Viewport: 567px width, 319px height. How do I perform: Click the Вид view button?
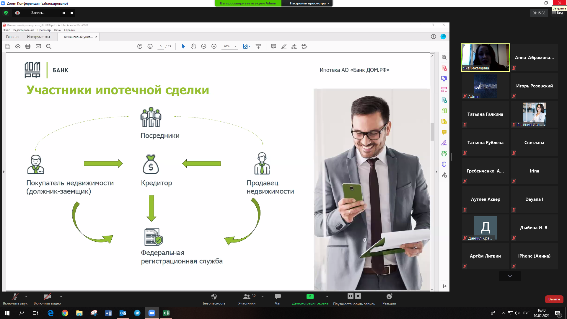pyautogui.click(x=558, y=13)
